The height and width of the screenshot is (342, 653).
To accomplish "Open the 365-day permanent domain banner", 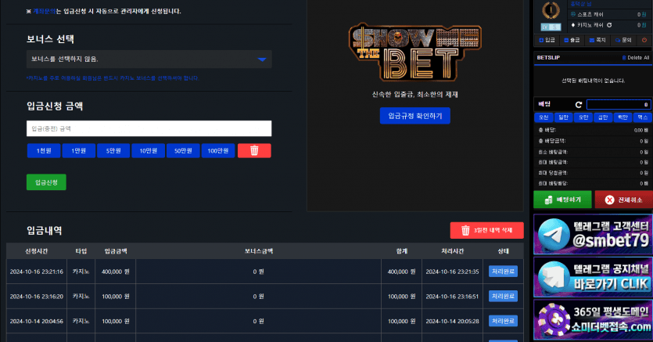I will coord(592,319).
